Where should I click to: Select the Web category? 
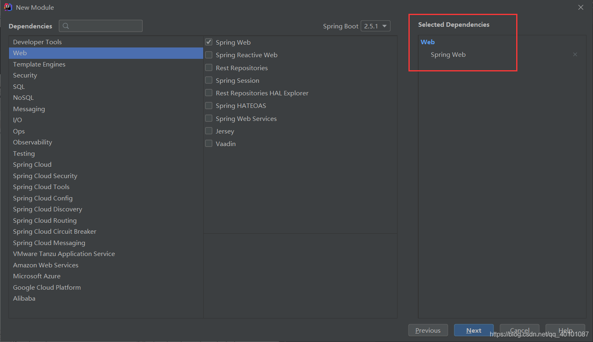(x=106, y=53)
